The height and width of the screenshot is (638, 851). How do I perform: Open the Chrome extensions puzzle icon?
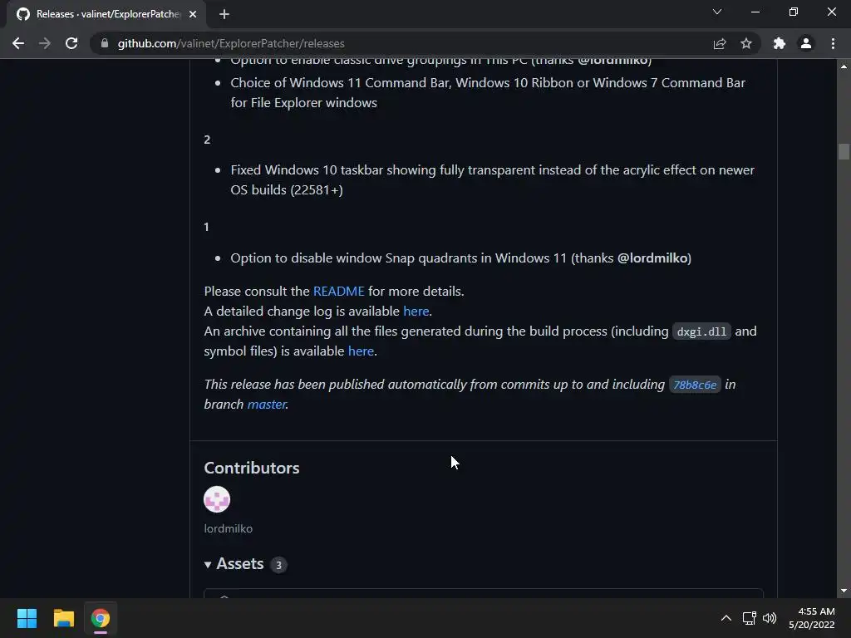[780, 43]
